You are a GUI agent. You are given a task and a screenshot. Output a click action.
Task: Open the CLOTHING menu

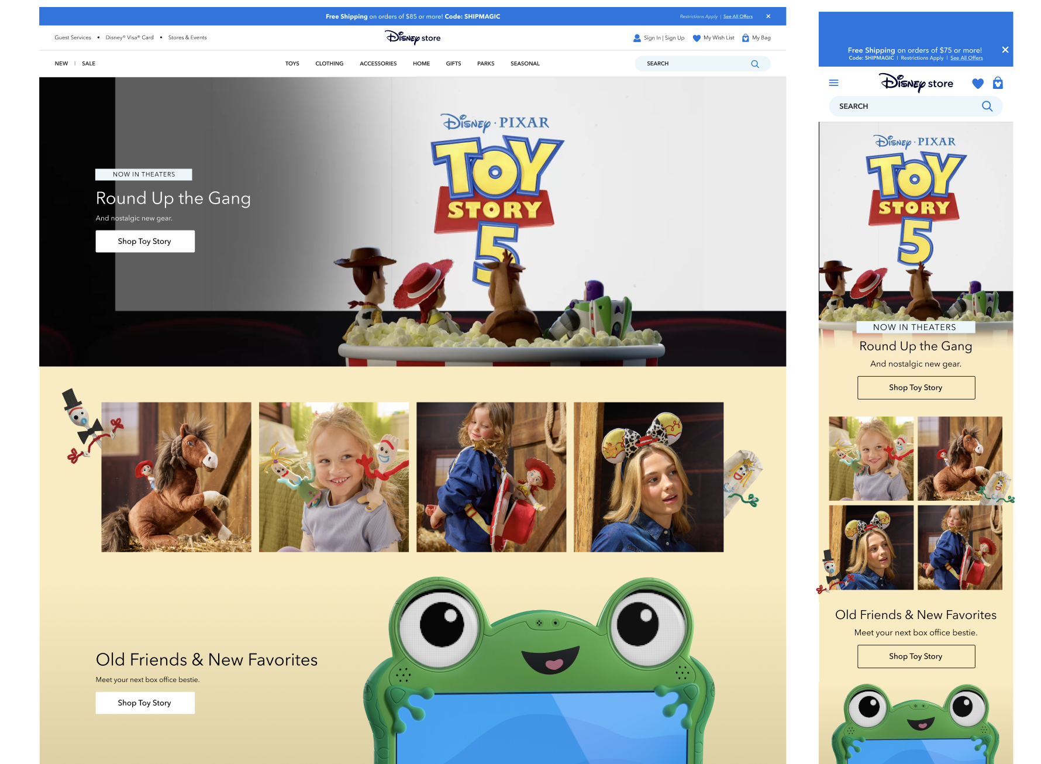coord(329,64)
